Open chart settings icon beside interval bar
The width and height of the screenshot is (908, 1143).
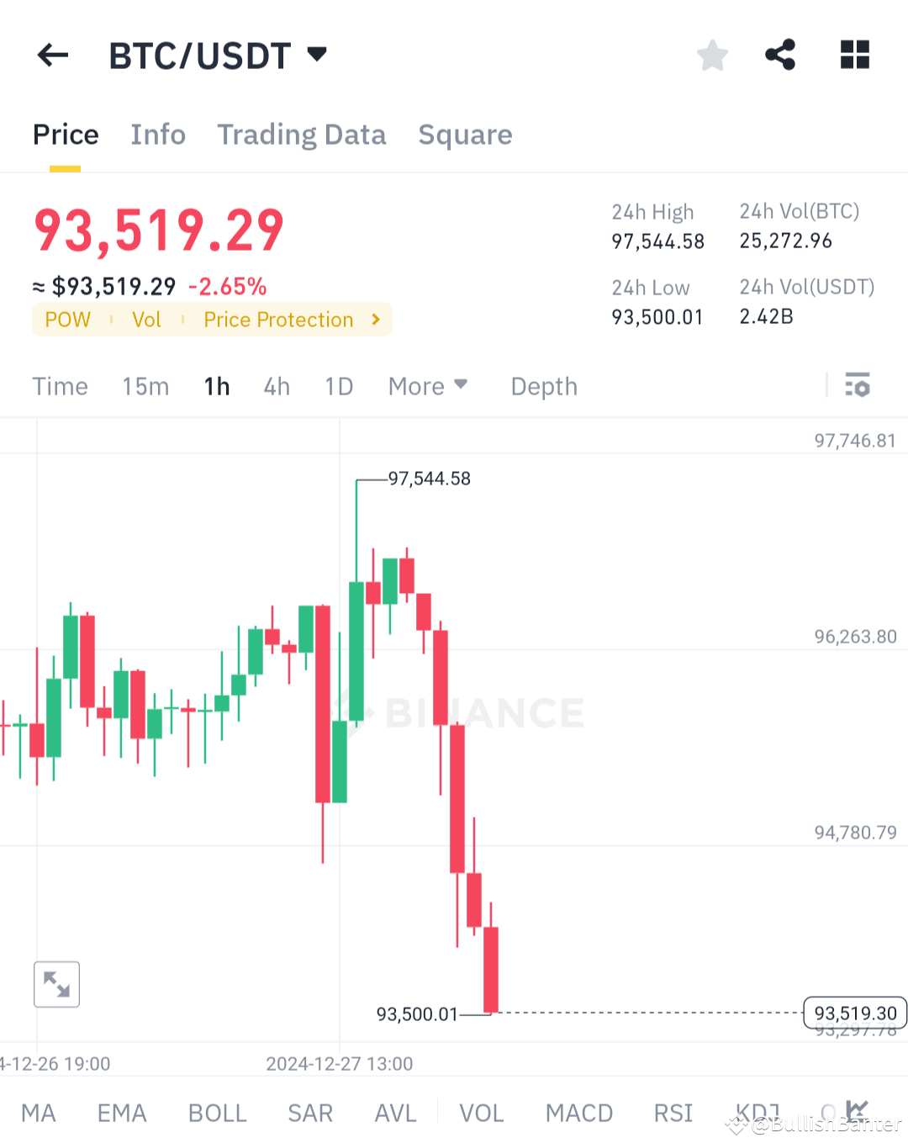858,385
